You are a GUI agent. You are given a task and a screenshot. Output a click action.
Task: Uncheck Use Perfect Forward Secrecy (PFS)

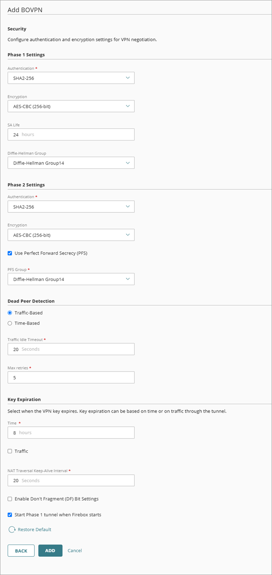[9, 253]
